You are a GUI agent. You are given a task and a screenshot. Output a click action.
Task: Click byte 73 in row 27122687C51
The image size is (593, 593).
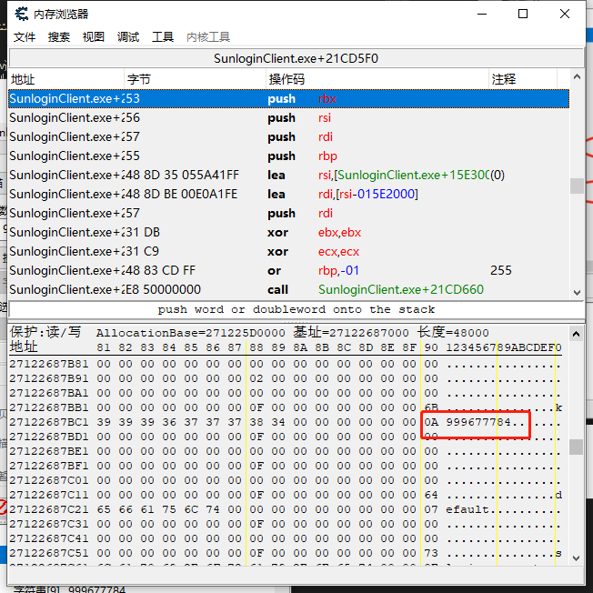click(x=431, y=553)
